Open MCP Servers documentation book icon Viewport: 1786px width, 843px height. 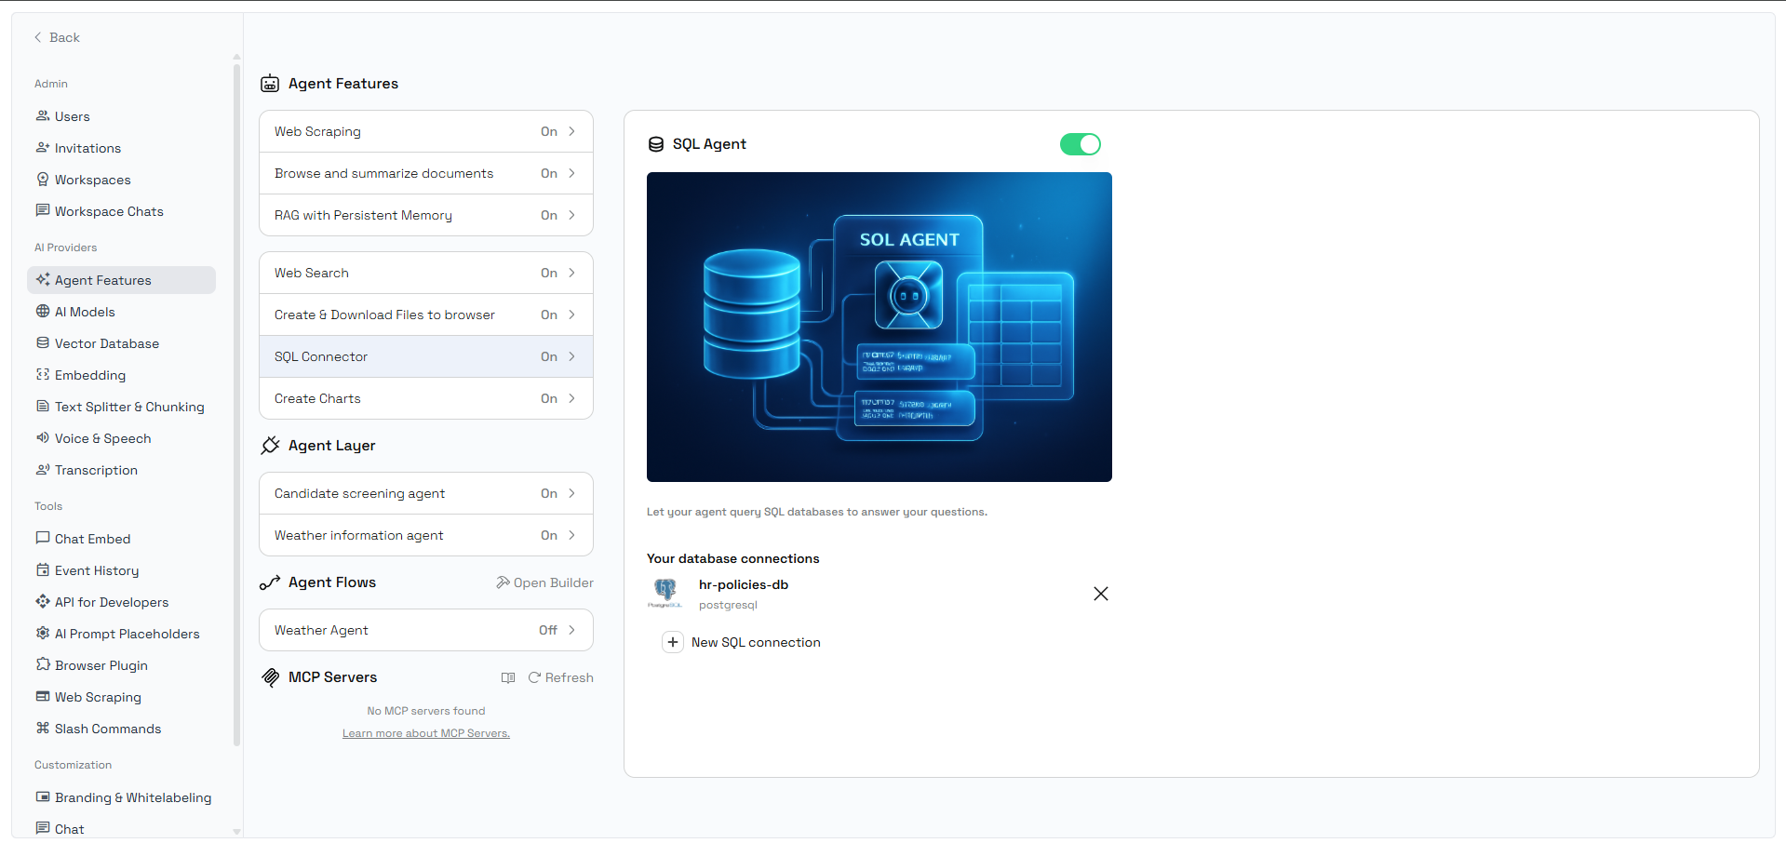(x=508, y=677)
